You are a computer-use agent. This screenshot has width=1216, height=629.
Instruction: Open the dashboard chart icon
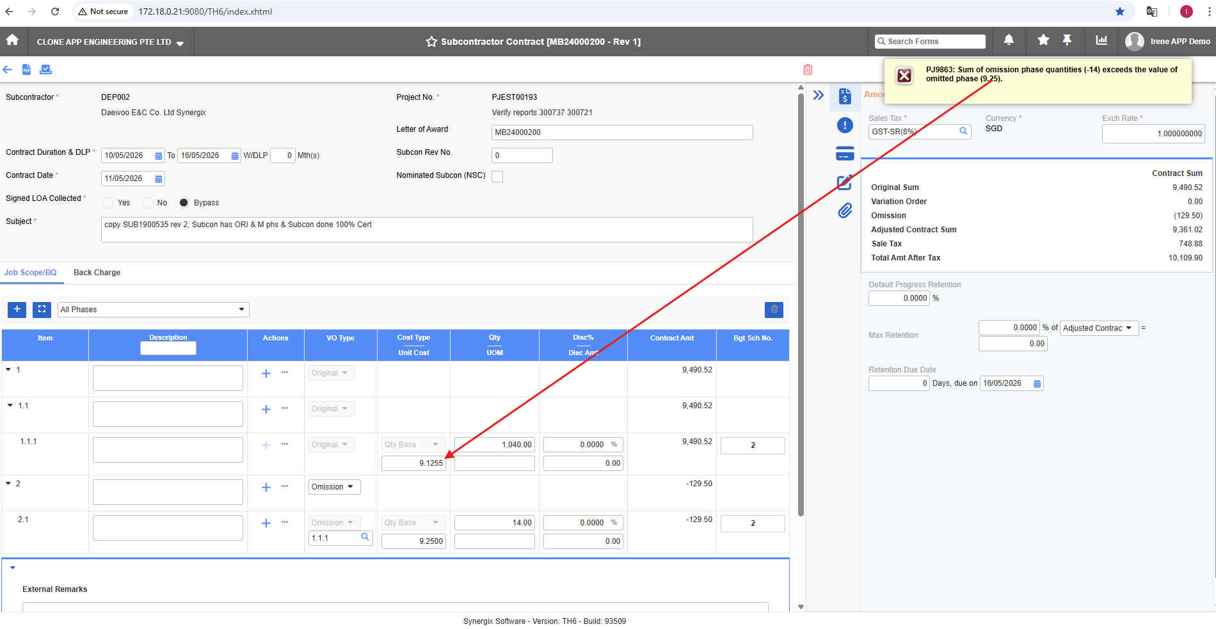click(1101, 40)
